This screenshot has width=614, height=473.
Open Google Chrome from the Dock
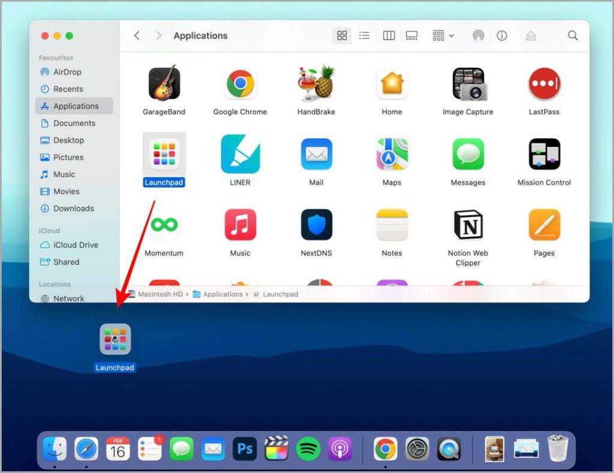[x=386, y=448]
